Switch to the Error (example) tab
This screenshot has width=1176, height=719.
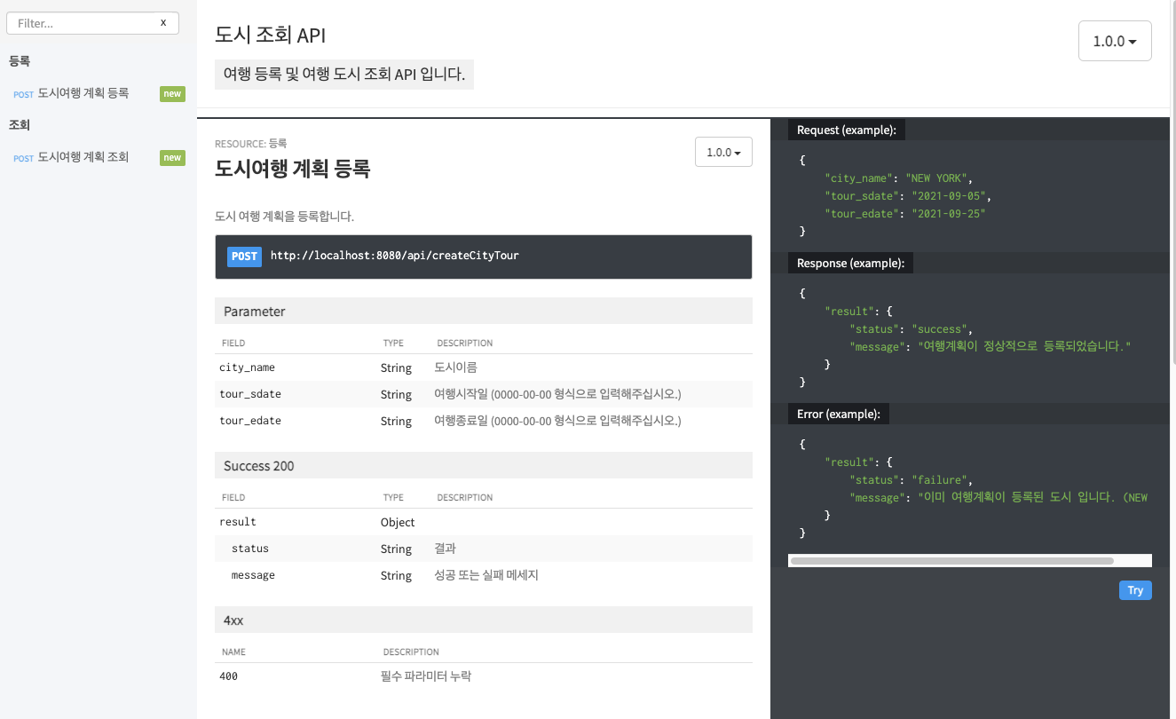click(839, 414)
